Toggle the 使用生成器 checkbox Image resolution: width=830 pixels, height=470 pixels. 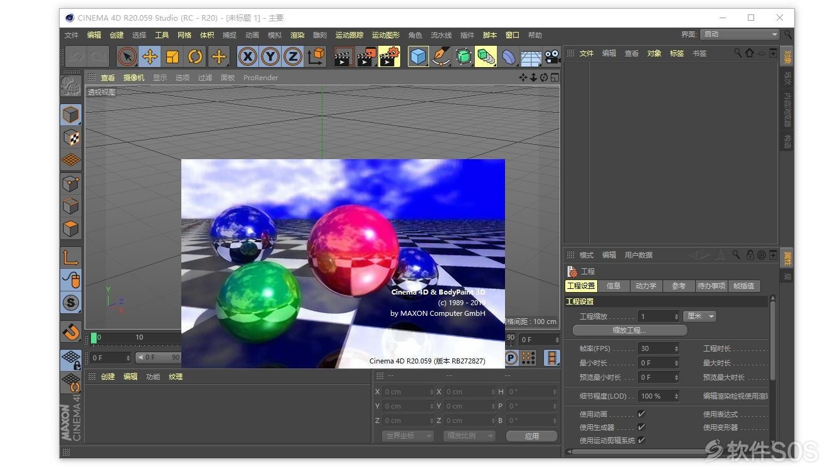click(641, 427)
